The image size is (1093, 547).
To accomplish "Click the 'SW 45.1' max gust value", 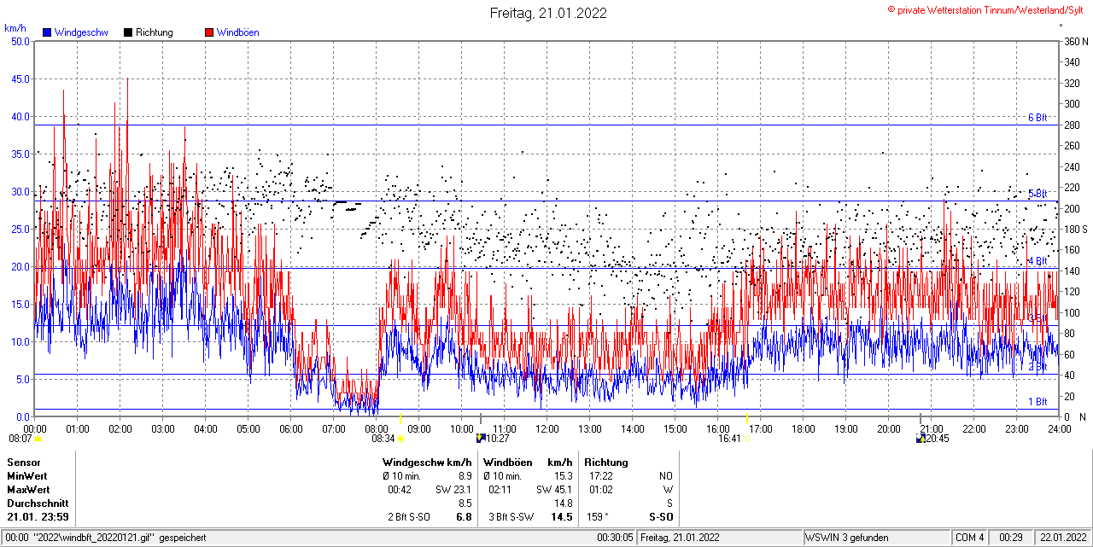I will tap(554, 490).
